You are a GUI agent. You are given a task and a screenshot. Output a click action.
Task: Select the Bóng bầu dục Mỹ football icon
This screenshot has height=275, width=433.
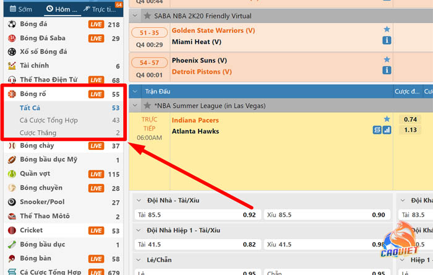(12, 160)
